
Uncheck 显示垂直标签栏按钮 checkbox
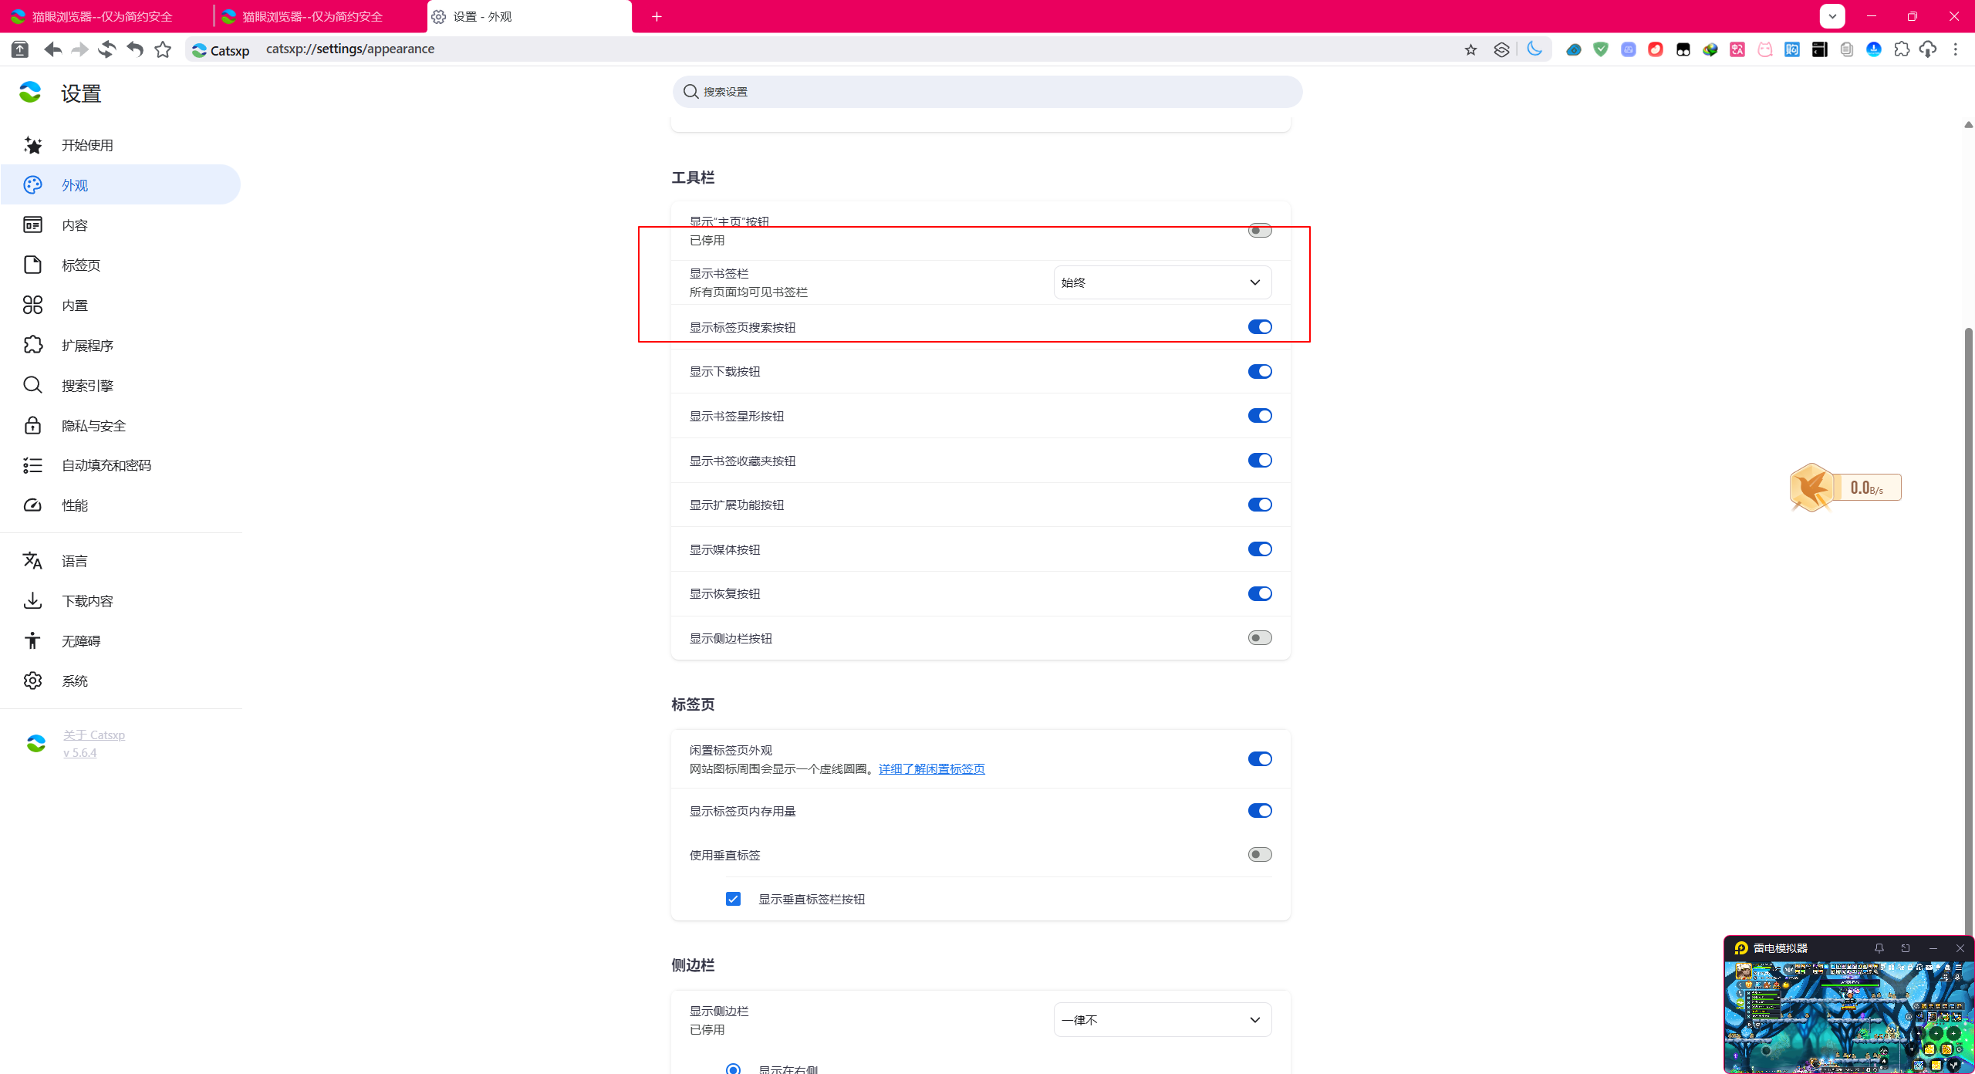[733, 899]
